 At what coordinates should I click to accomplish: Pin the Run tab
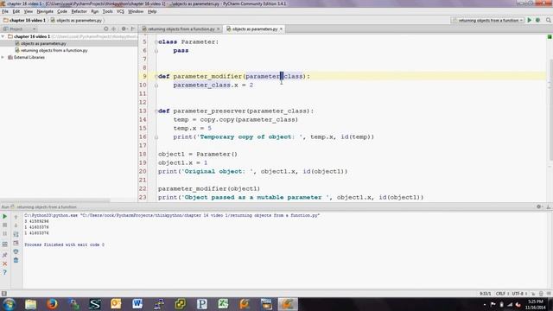(4, 255)
